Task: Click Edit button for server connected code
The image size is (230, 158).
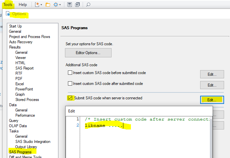Action: 212,100
